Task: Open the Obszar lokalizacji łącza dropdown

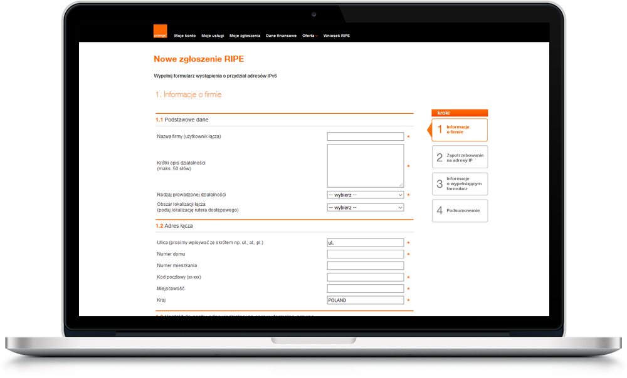Action: pos(366,208)
